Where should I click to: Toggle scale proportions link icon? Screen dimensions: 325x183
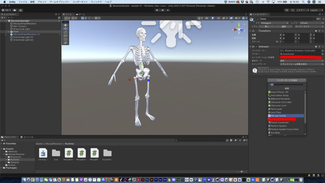tap(277, 42)
